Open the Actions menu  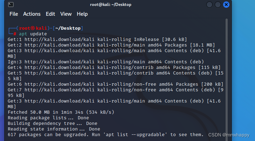(32, 14)
